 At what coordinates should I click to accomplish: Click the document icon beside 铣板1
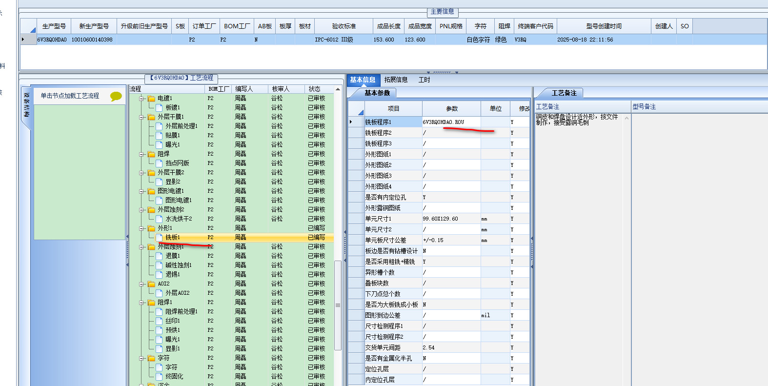[159, 237]
